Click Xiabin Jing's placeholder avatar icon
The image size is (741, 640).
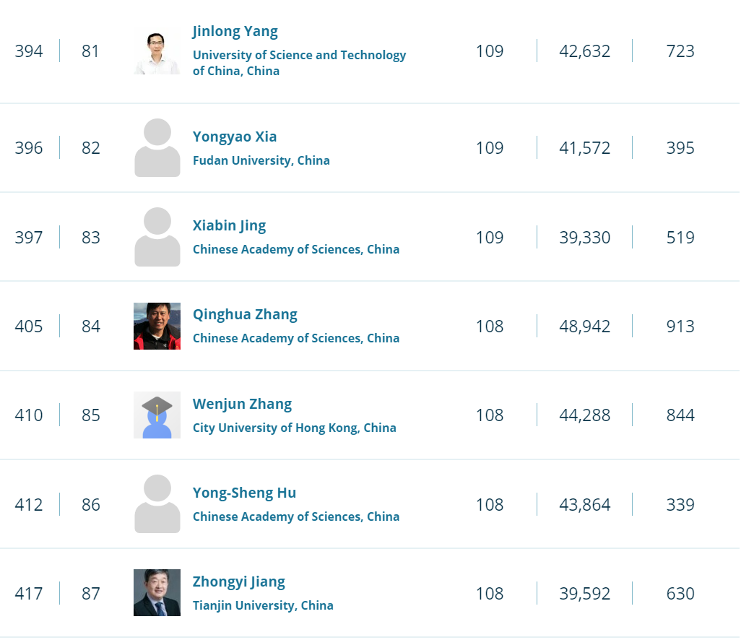[x=157, y=237]
